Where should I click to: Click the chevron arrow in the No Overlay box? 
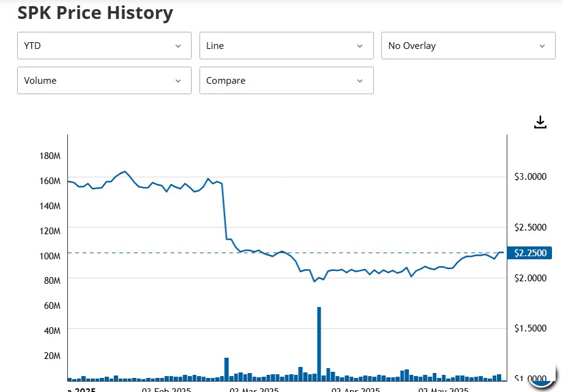pyautogui.click(x=542, y=46)
